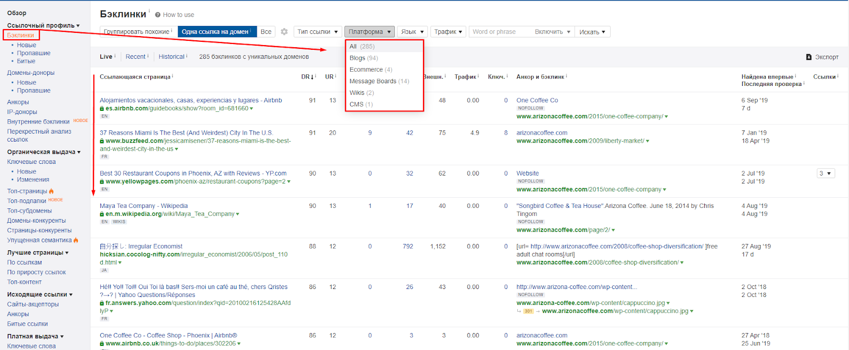Open the Язык filter dropdown
Image resolution: width=849 pixels, height=350 pixels.
tap(412, 32)
